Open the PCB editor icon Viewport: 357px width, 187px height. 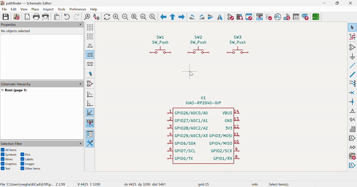tap(316, 17)
